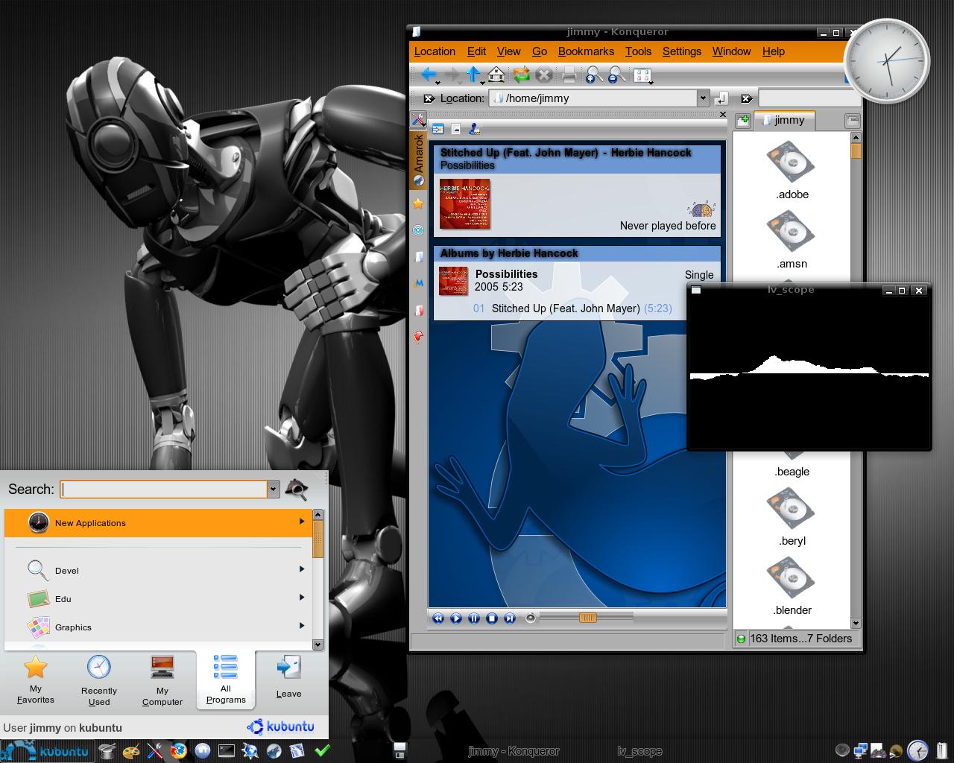This screenshot has width=954, height=763.
Task: Expand the Kickoff search box dropdown arrow
Action: pyautogui.click(x=274, y=490)
